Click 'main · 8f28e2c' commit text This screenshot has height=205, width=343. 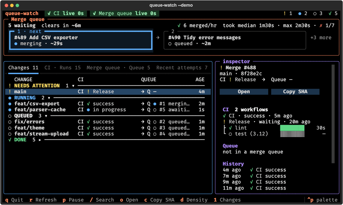[241, 74]
